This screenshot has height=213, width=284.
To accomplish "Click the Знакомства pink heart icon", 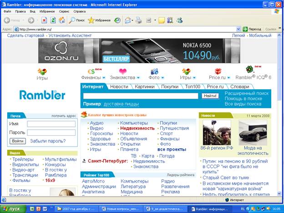I will (122, 71).
